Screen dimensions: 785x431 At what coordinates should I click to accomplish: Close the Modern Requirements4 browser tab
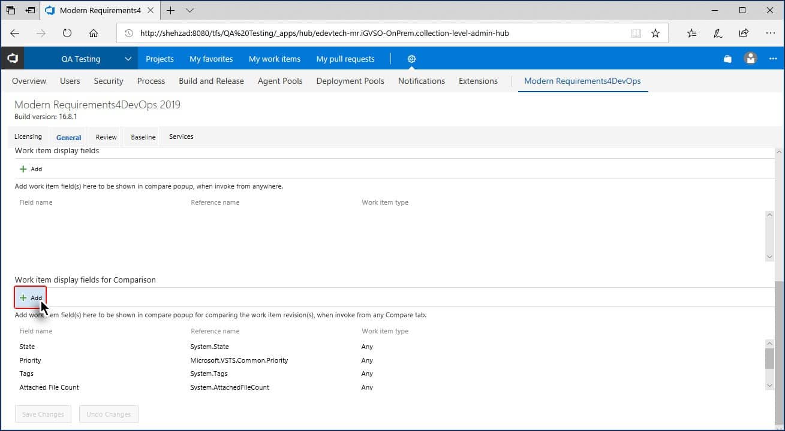[151, 10]
